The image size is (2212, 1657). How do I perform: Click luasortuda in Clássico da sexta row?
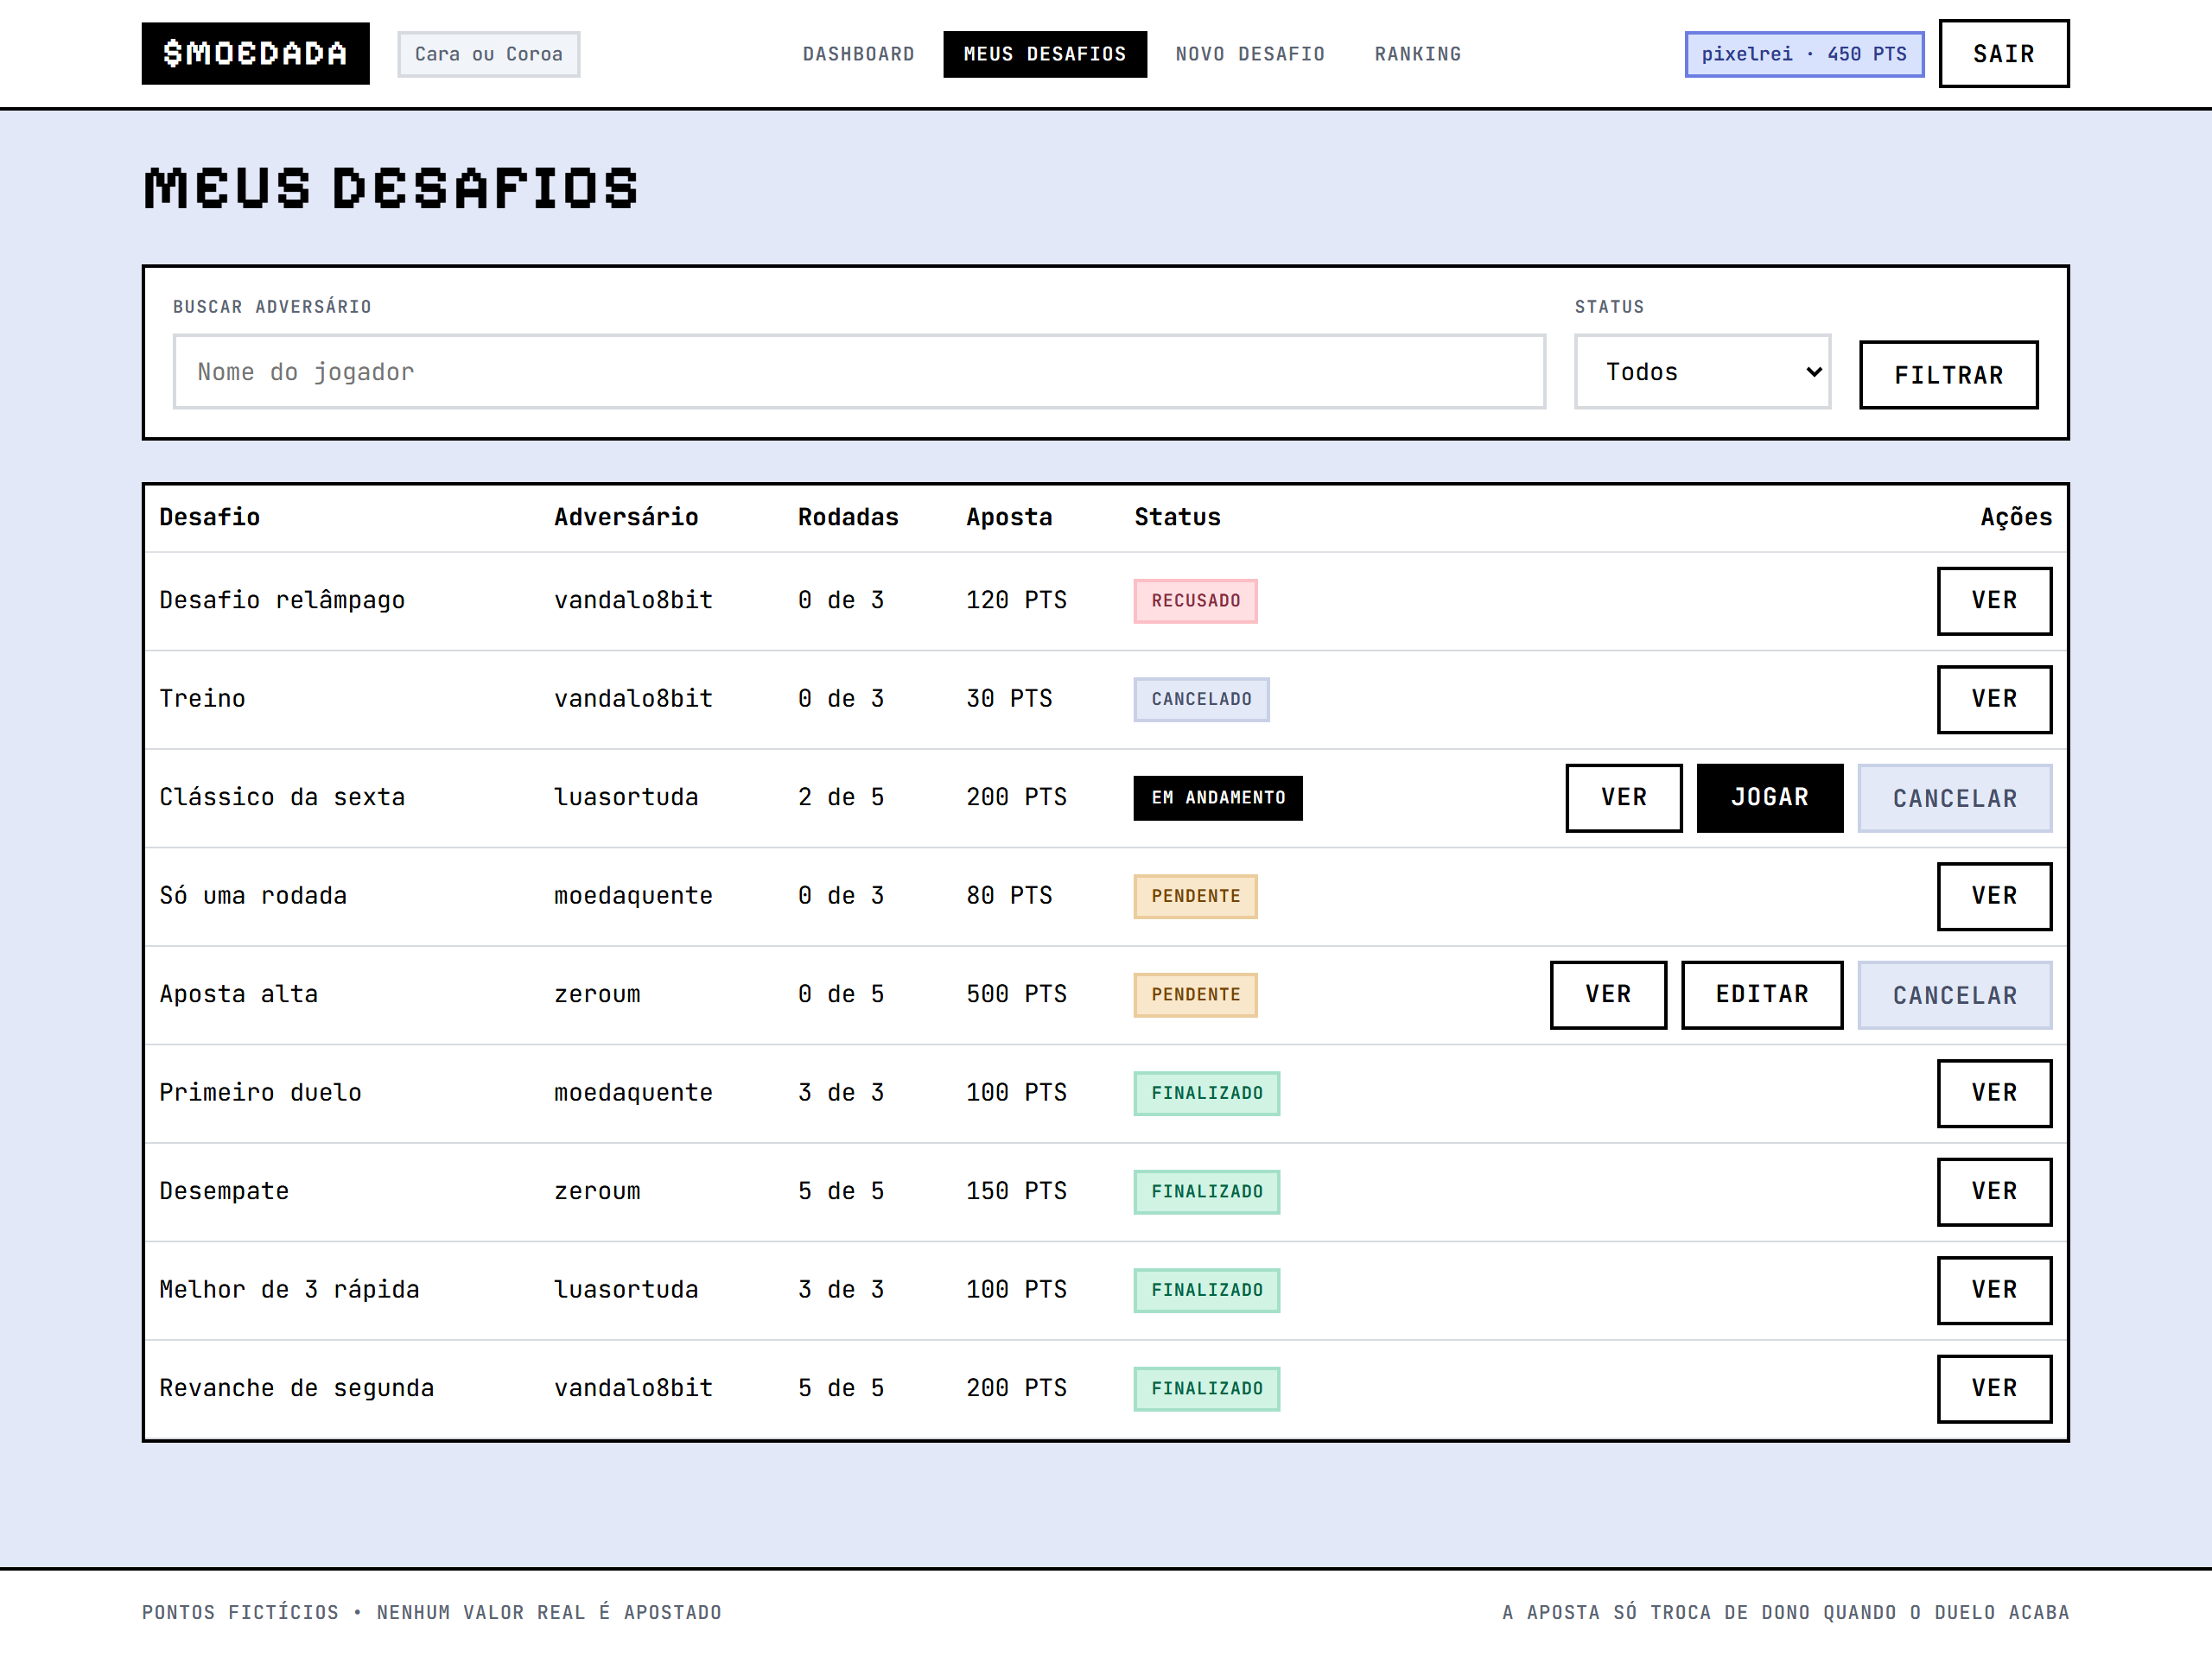pos(626,798)
